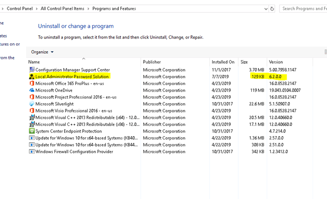Select Configuration Manager Support Center row
This screenshot has height=199, width=327.
pyautogui.click(x=72, y=70)
